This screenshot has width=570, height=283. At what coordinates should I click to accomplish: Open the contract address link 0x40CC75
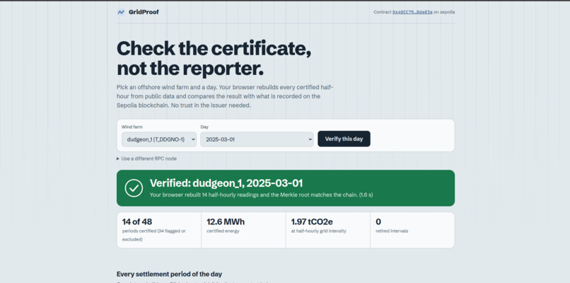coord(412,12)
